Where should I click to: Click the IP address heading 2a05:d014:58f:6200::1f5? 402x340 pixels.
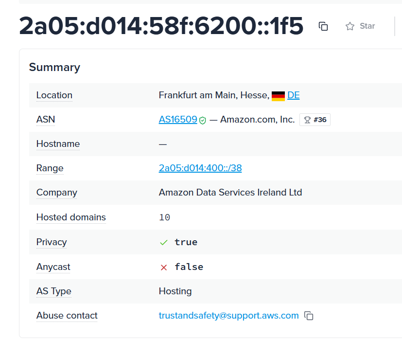tap(161, 26)
